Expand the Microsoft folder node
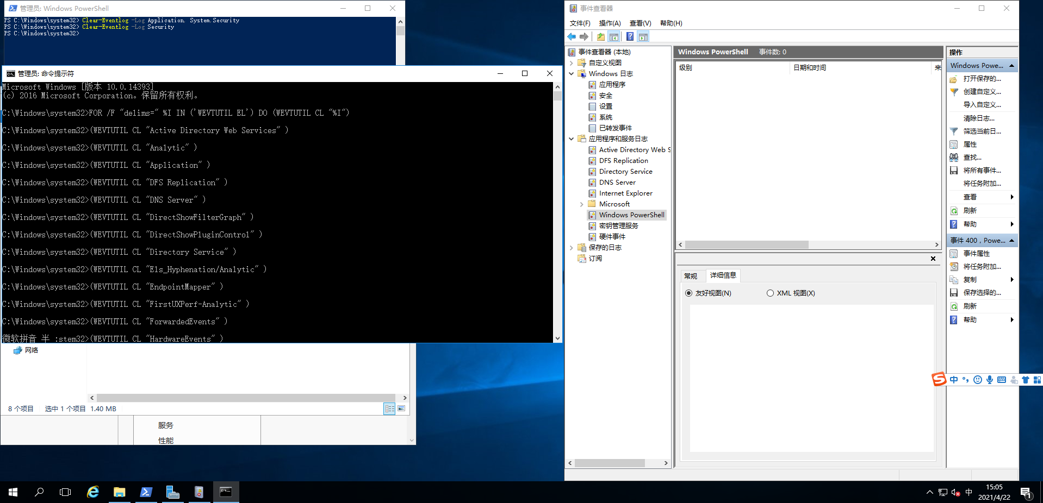 pos(581,204)
